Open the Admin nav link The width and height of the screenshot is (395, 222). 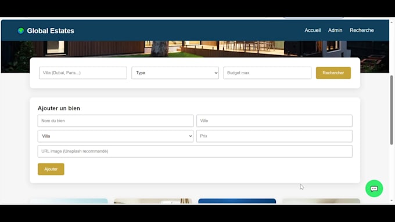pyautogui.click(x=335, y=30)
